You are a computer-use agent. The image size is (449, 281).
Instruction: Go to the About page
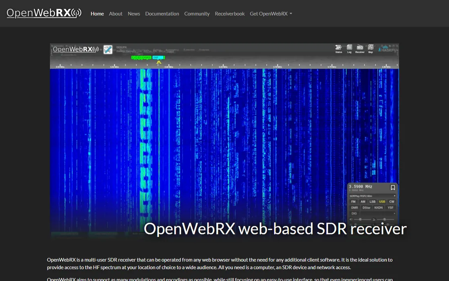(x=116, y=13)
